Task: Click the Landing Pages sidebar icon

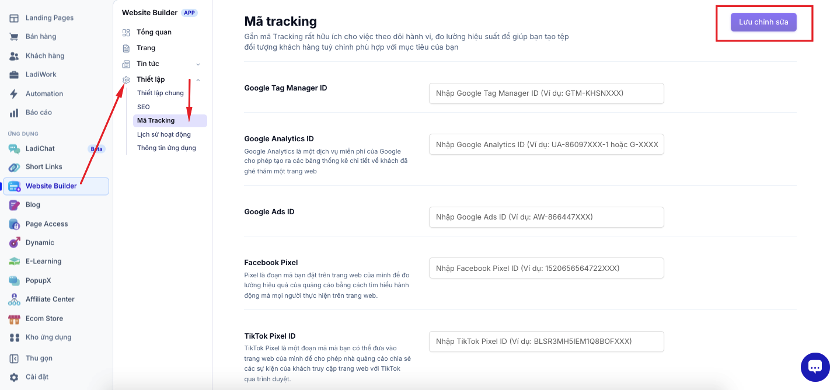Action: pyautogui.click(x=14, y=18)
